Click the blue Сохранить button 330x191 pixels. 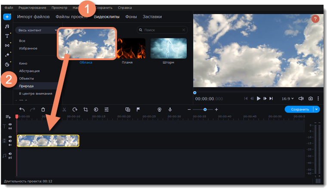(x=299, y=109)
